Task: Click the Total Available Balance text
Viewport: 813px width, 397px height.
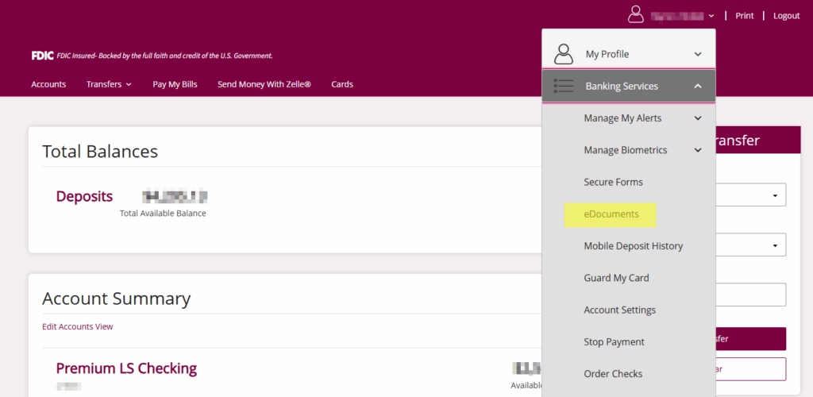Action: click(x=163, y=213)
